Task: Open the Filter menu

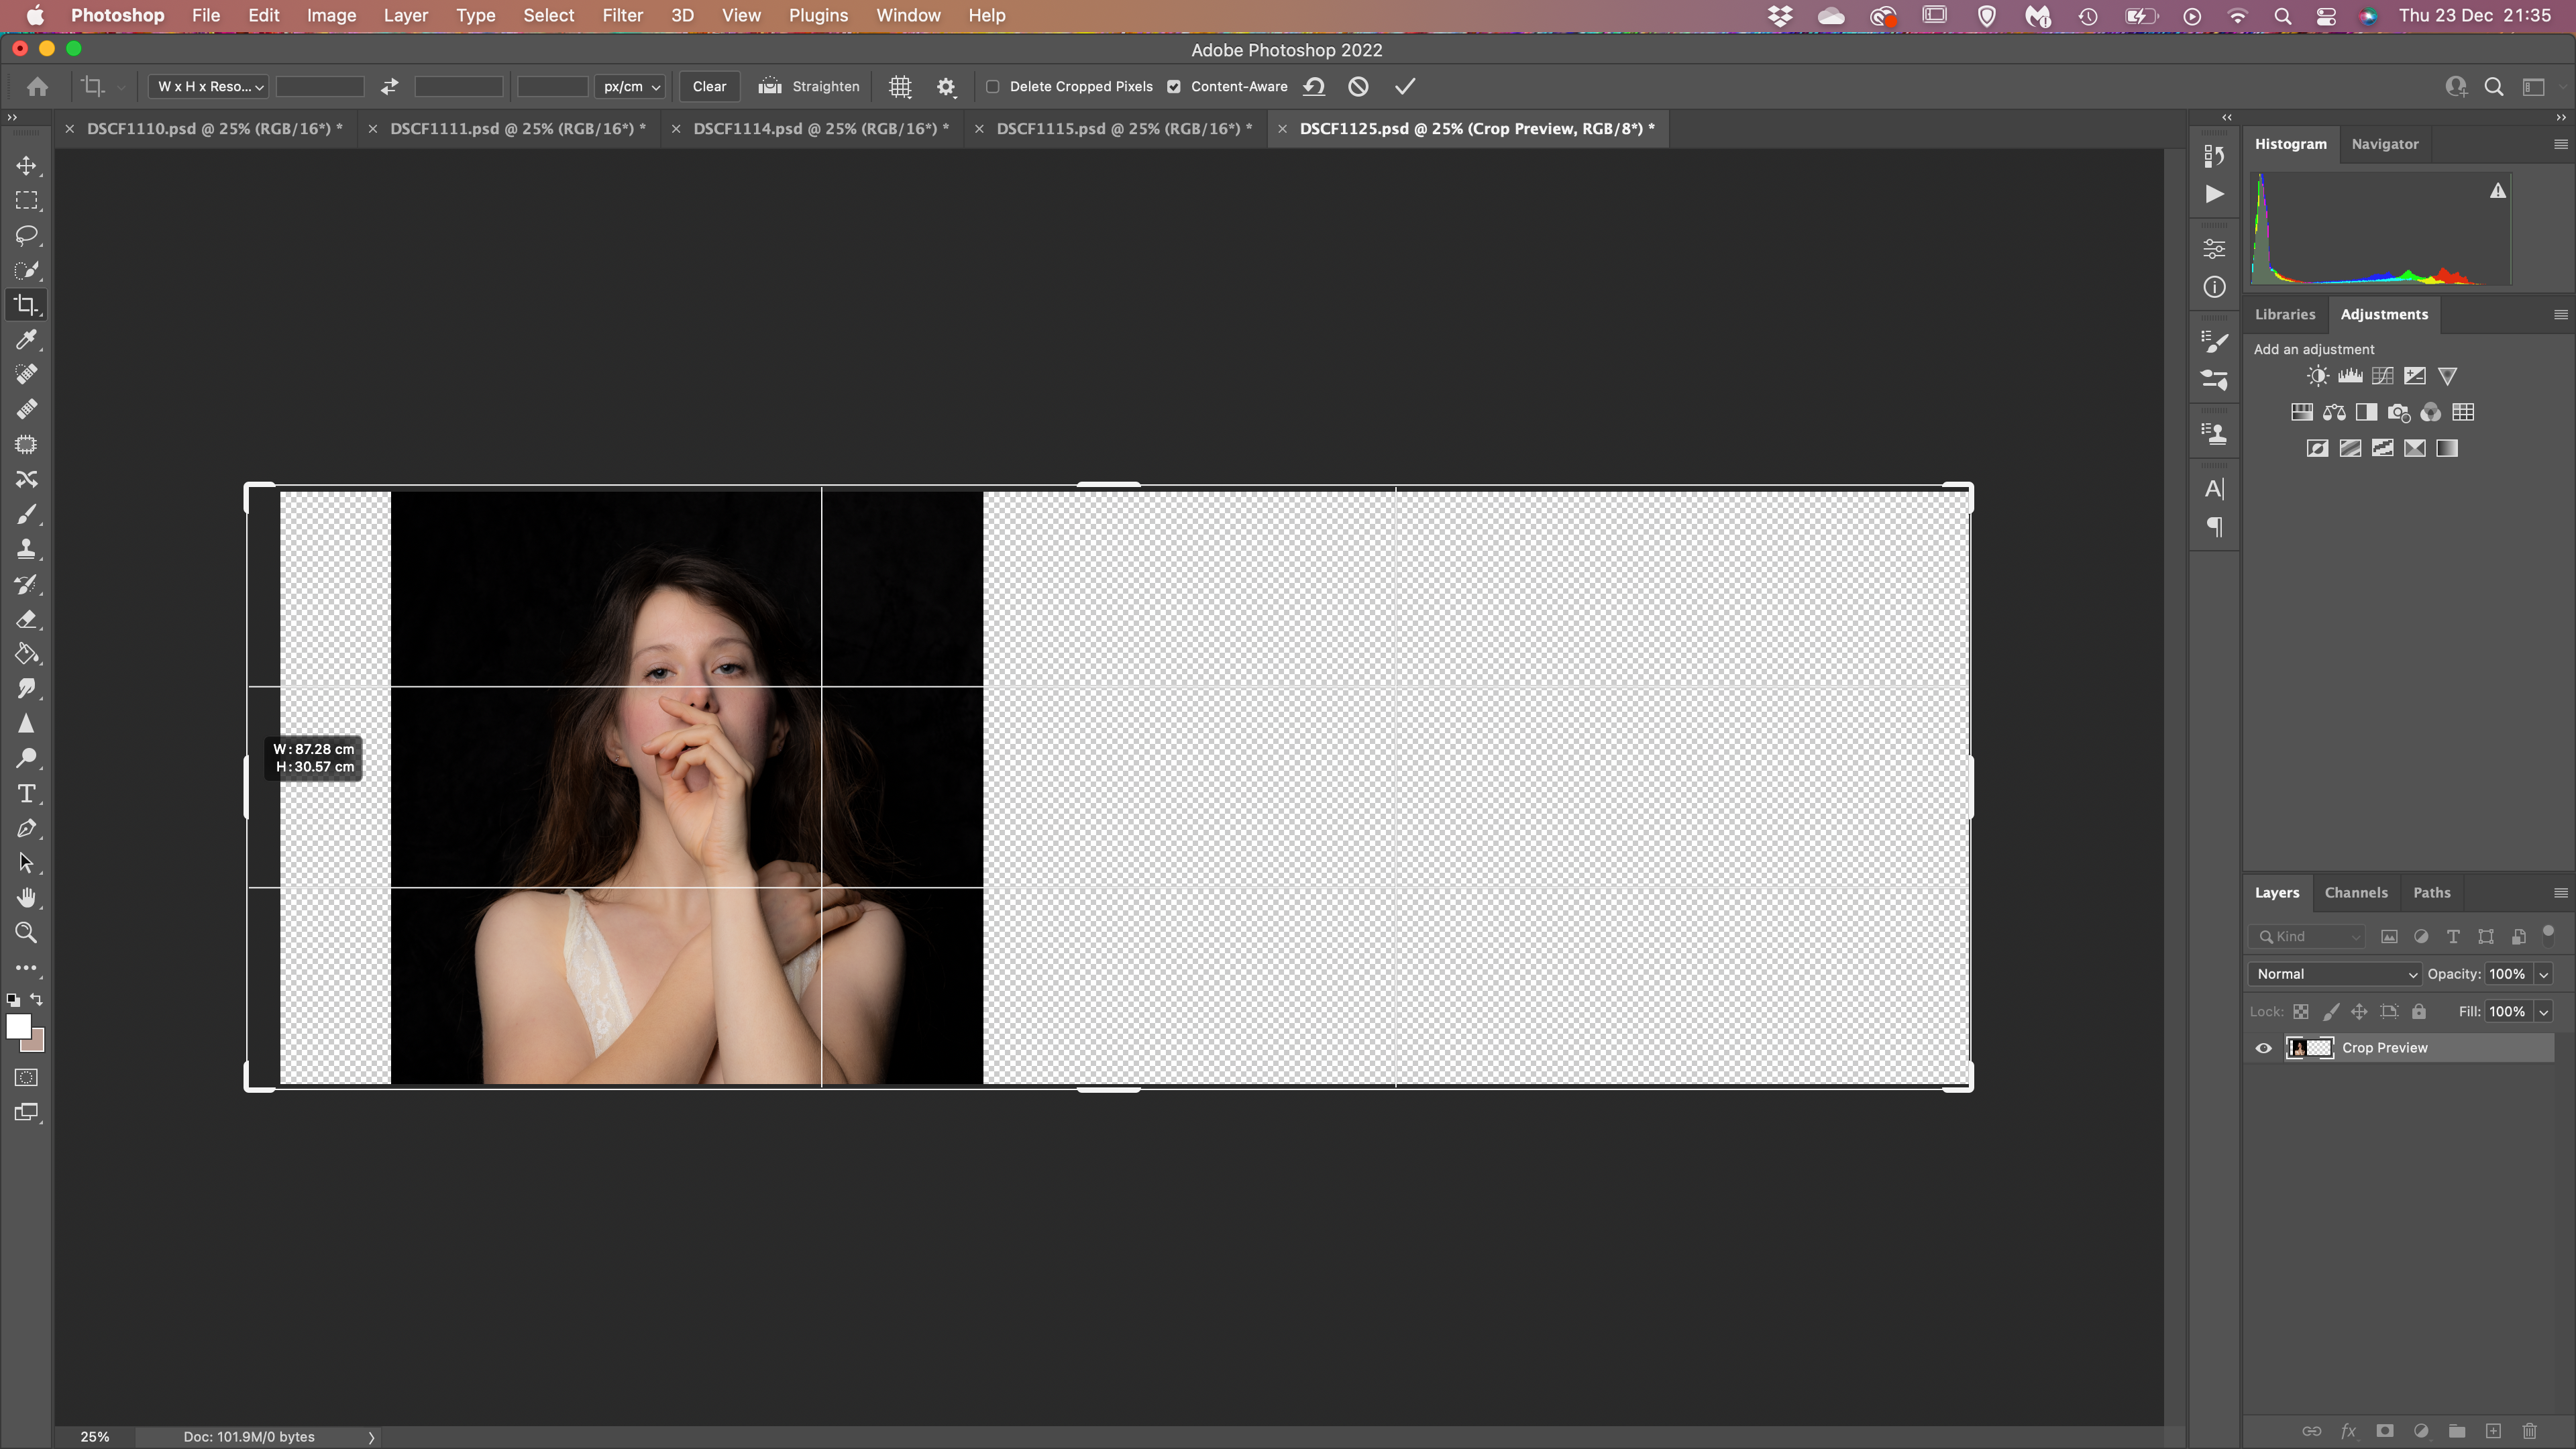Action: click(x=622, y=16)
